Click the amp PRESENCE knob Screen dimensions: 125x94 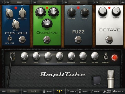pyautogui.click(x=71, y=56)
